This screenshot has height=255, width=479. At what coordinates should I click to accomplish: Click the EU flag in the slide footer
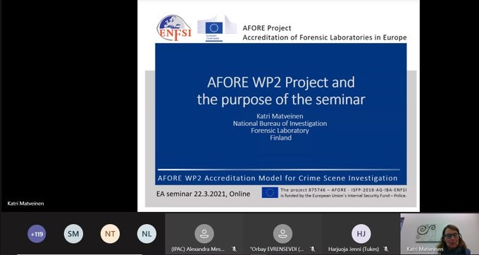click(270, 192)
